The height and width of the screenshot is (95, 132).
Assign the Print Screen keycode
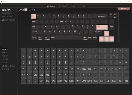point(84,69)
